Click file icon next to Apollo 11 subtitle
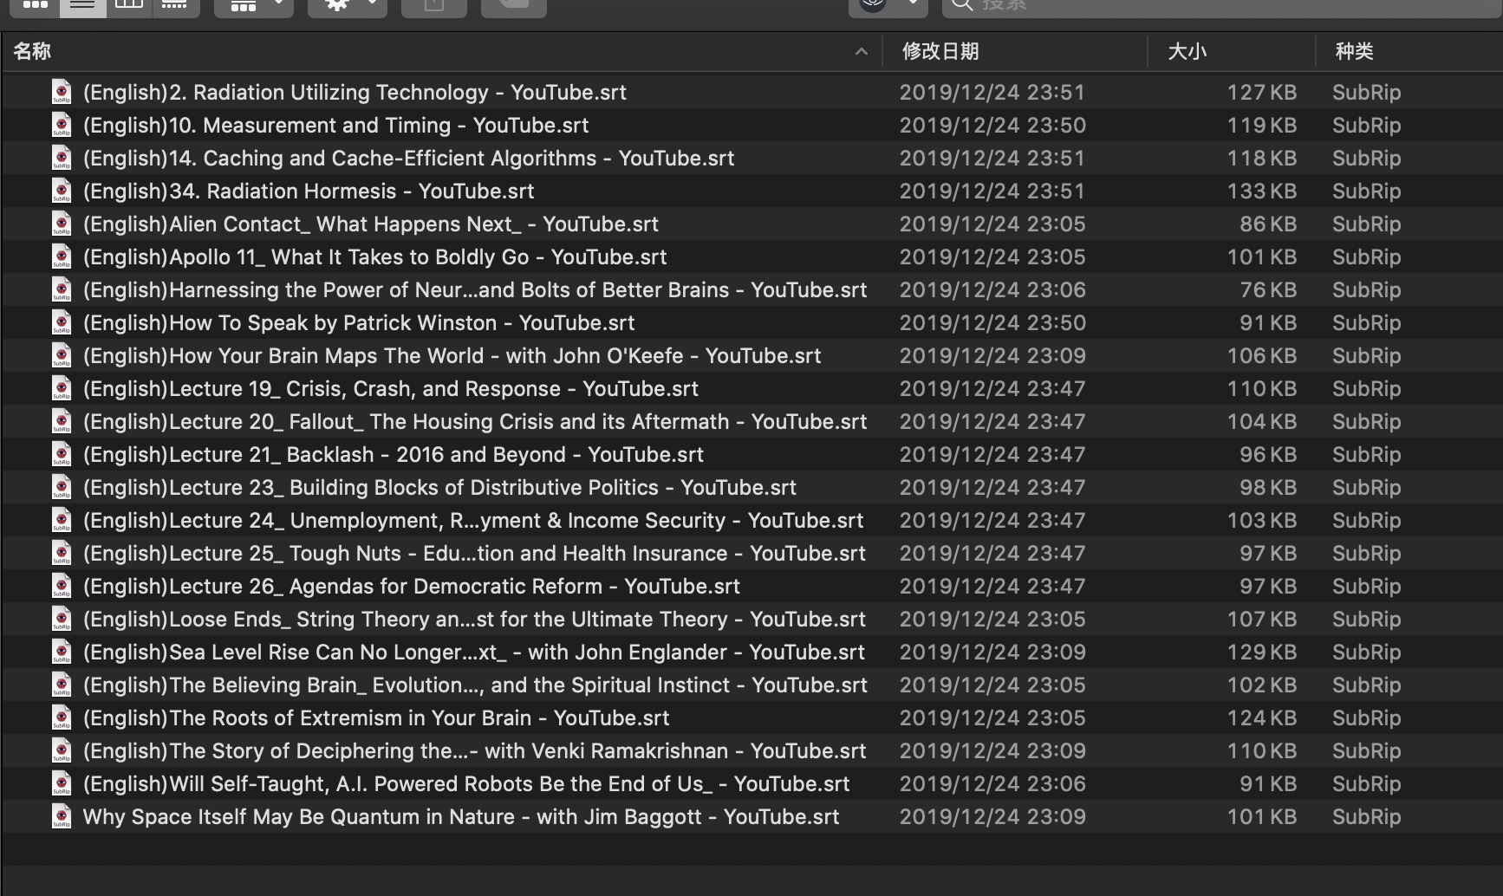 62,256
